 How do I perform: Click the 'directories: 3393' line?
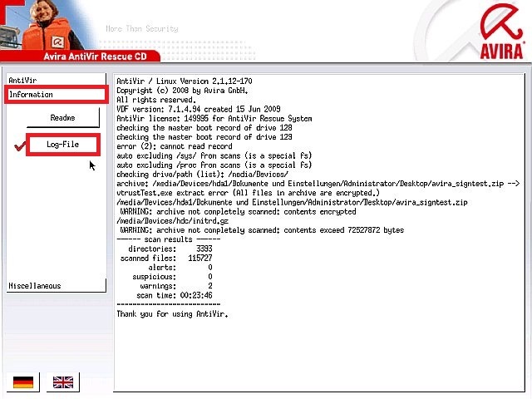point(170,249)
